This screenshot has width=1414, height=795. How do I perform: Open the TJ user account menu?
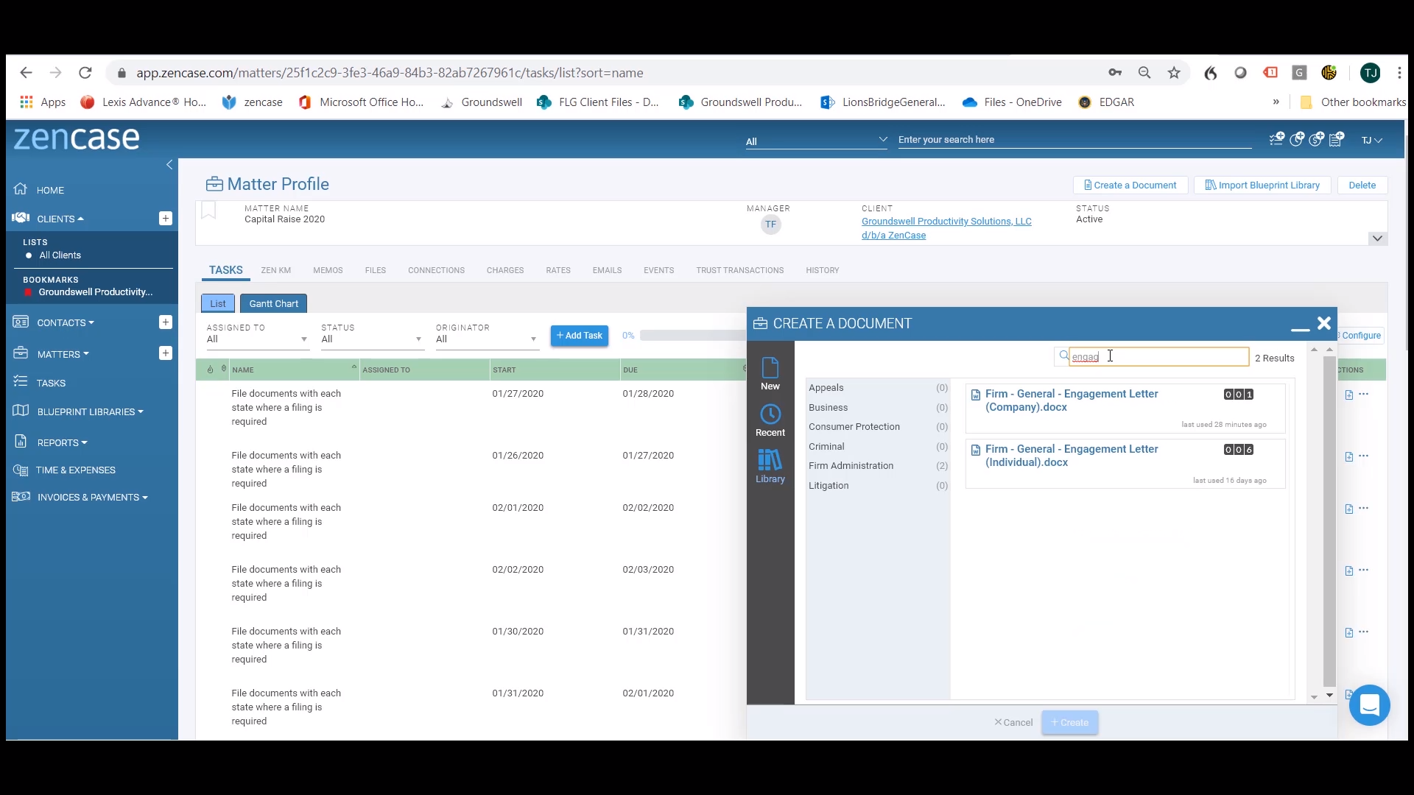(1371, 139)
